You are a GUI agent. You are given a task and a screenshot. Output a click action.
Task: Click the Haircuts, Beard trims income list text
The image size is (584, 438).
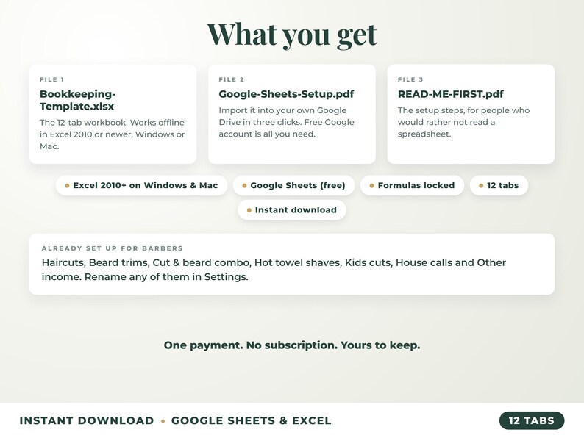click(274, 270)
